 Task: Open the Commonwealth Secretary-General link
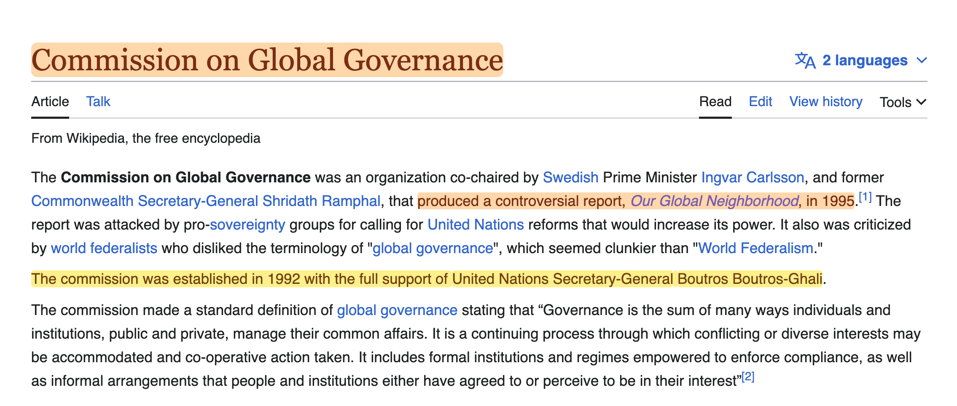pyautogui.click(x=145, y=201)
